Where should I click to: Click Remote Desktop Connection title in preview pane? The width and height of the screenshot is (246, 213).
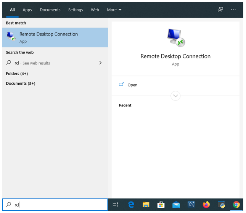pyautogui.click(x=175, y=56)
